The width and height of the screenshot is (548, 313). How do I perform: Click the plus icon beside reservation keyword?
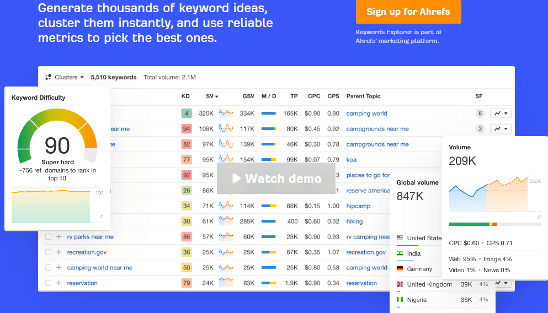click(x=58, y=283)
